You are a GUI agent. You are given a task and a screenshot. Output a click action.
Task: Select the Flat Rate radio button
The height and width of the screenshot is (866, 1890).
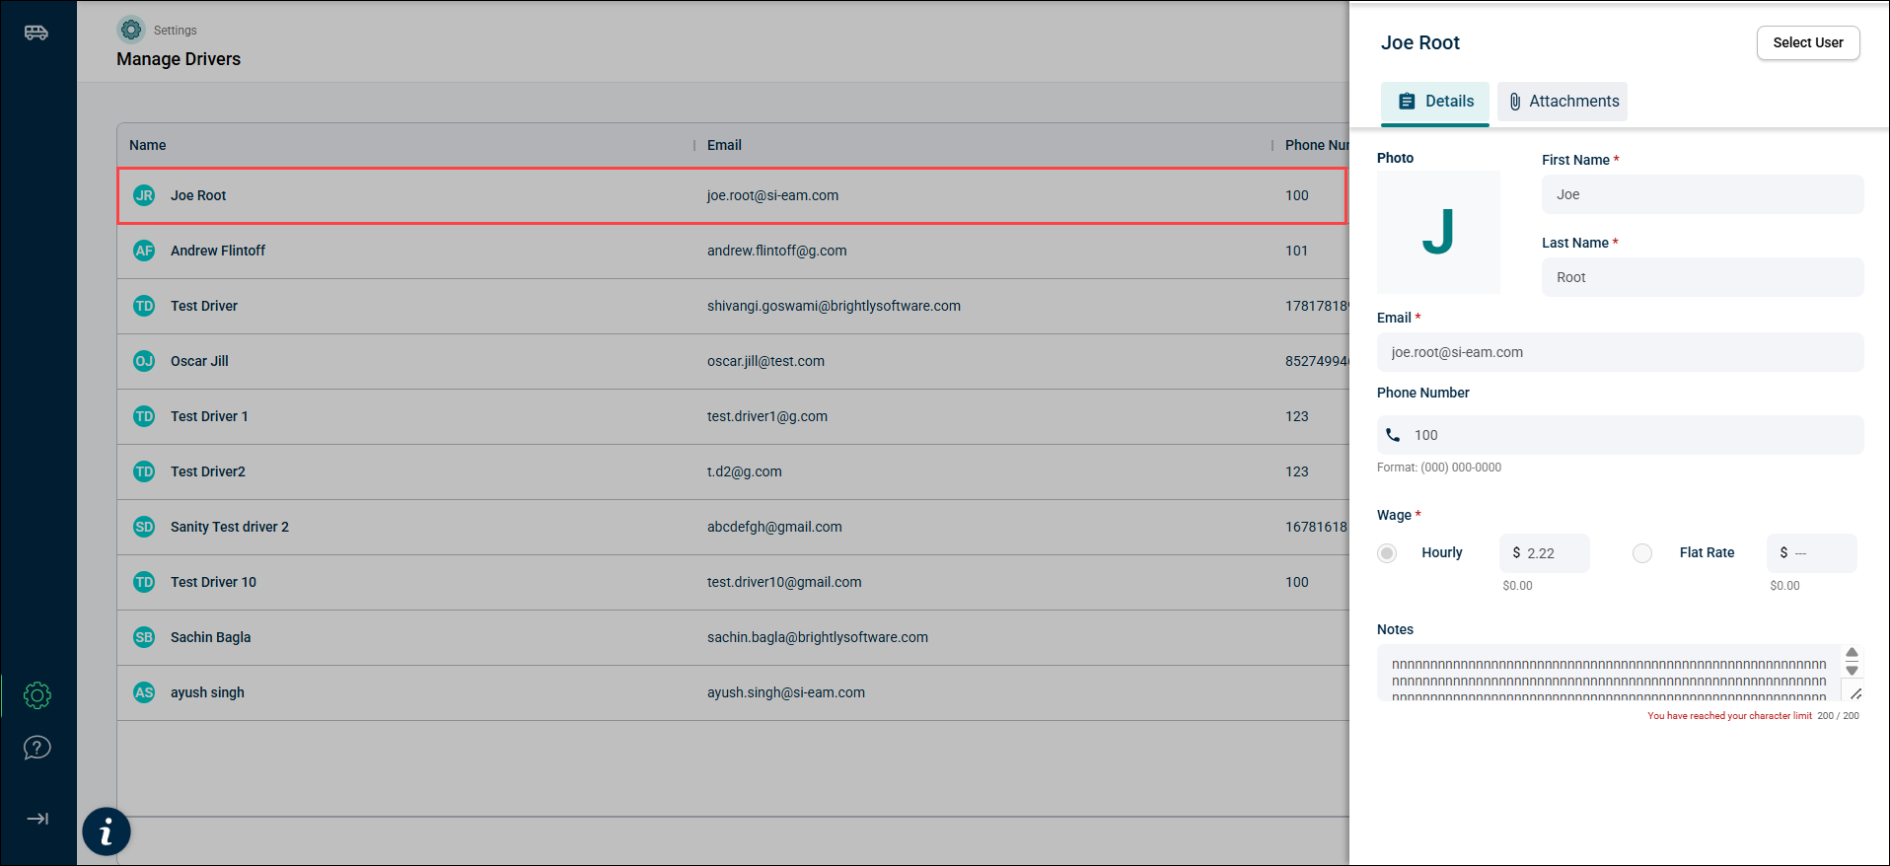pyautogui.click(x=1642, y=553)
